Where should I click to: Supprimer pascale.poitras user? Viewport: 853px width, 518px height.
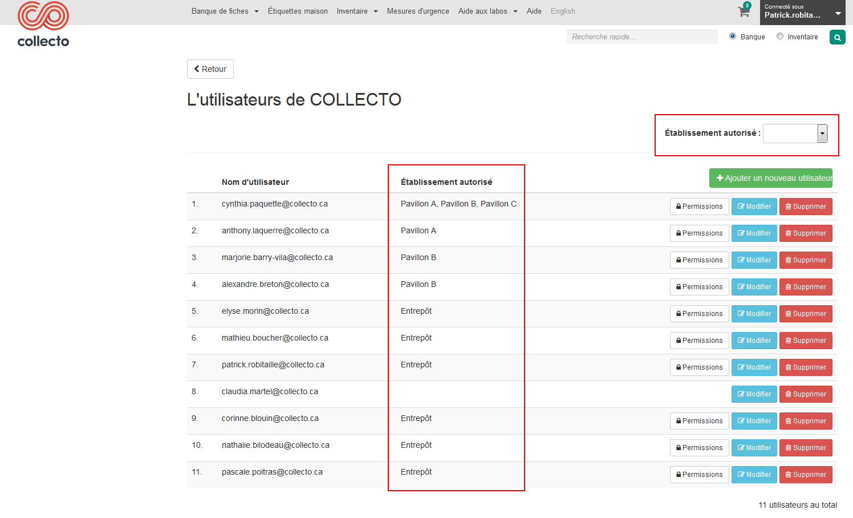806,475
